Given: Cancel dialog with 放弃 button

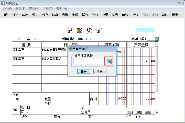Looking at the screenshot, I should [x=100, y=72].
